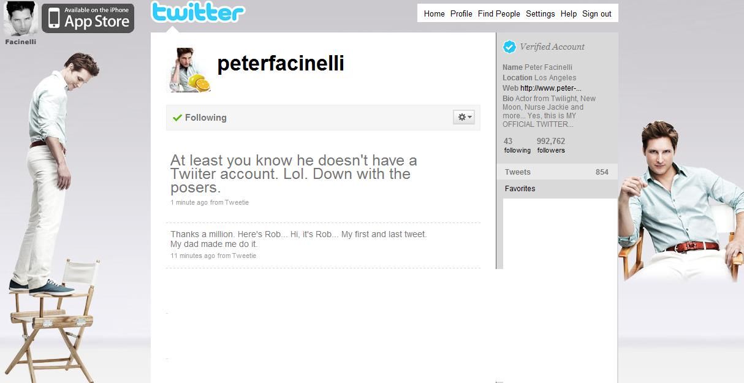Viewport: 744px width, 383px height.
Task: Click the green Following checkmark icon
Action: (178, 118)
